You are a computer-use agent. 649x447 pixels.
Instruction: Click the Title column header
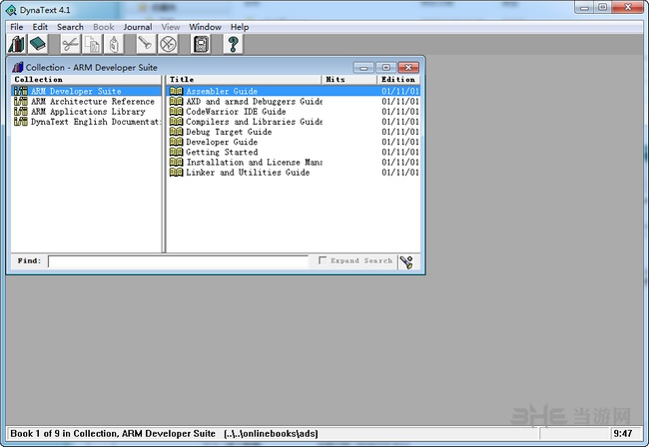(244, 80)
